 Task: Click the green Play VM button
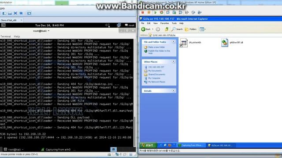click(x=156, y=12)
